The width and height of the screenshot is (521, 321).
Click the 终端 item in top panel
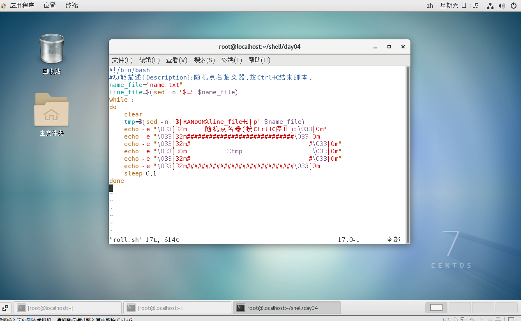71,5
